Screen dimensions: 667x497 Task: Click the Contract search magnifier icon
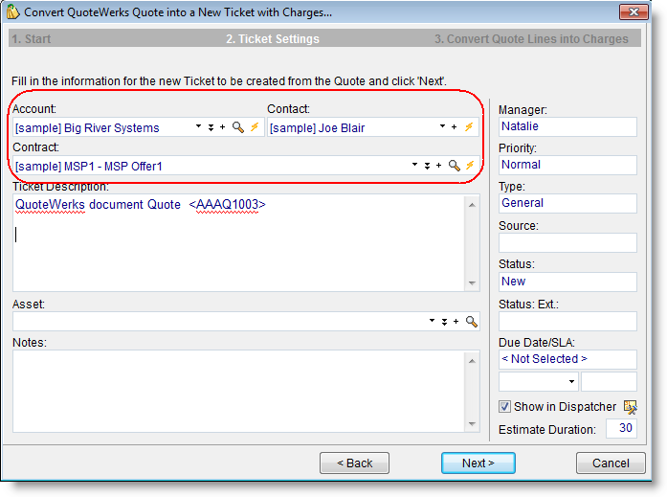pos(454,166)
